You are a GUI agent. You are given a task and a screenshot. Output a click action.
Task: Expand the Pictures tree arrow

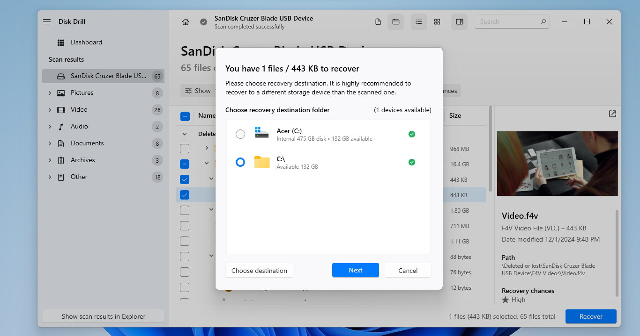(x=50, y=93)
